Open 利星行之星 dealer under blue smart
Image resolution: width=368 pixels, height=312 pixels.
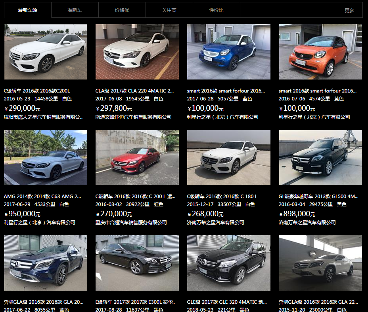coord(223,117)
